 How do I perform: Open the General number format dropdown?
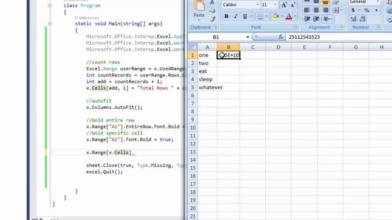(378, 2)
